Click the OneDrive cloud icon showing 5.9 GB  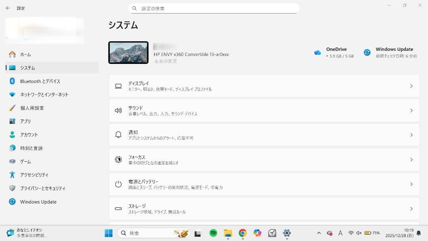tap(317, 52)
